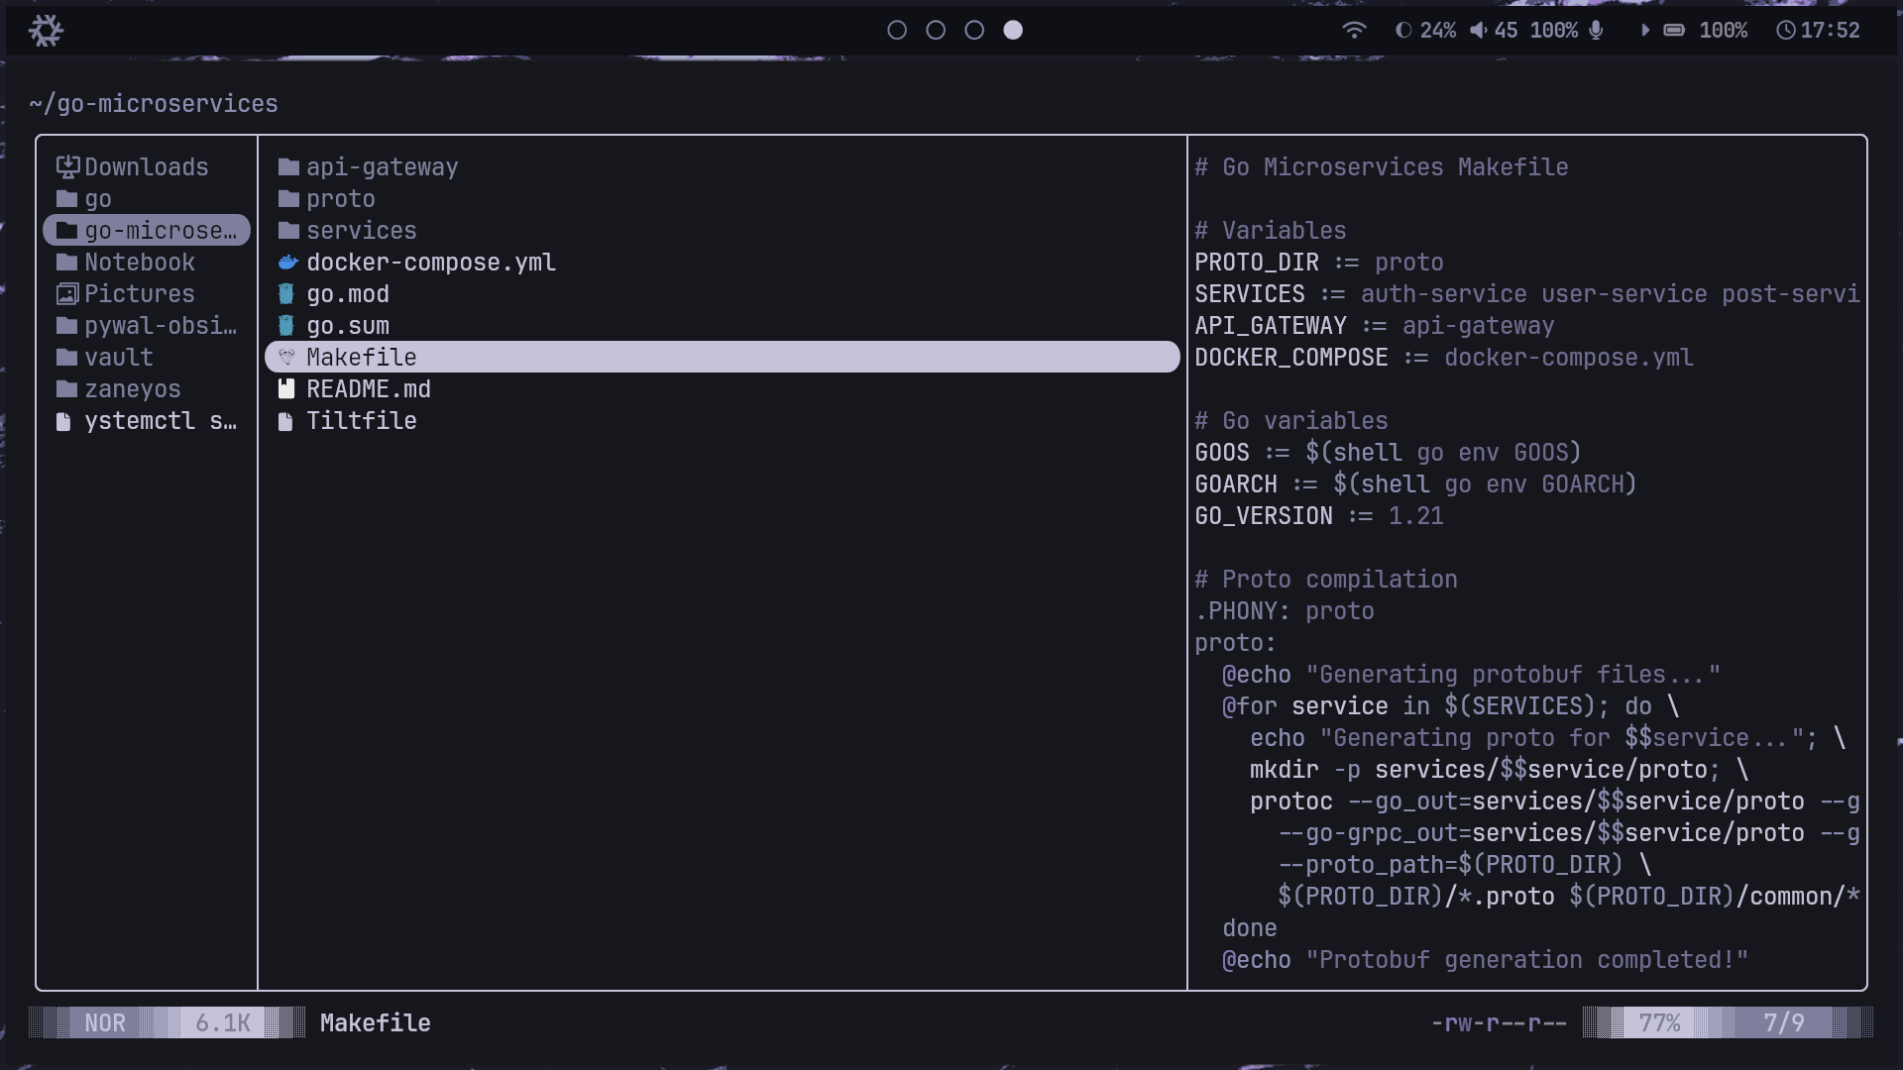
Task: Select the go.mod file name
Action: click(x=348, y=293)
